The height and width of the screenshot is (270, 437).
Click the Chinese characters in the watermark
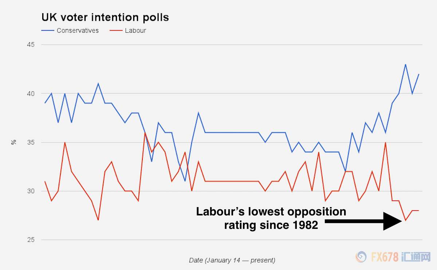click(x=416, y=257)
